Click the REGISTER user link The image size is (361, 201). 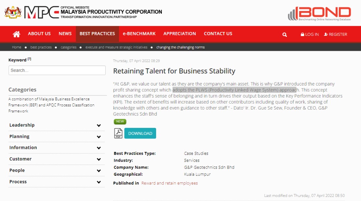[x=336, y=34]
